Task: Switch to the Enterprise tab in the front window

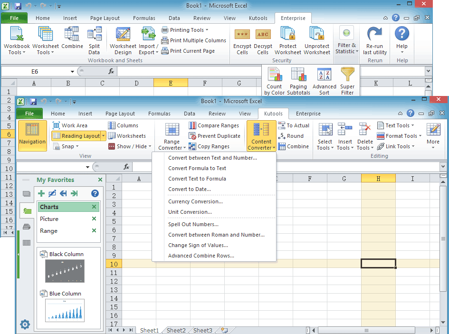Action: click(x=308, y=114)
